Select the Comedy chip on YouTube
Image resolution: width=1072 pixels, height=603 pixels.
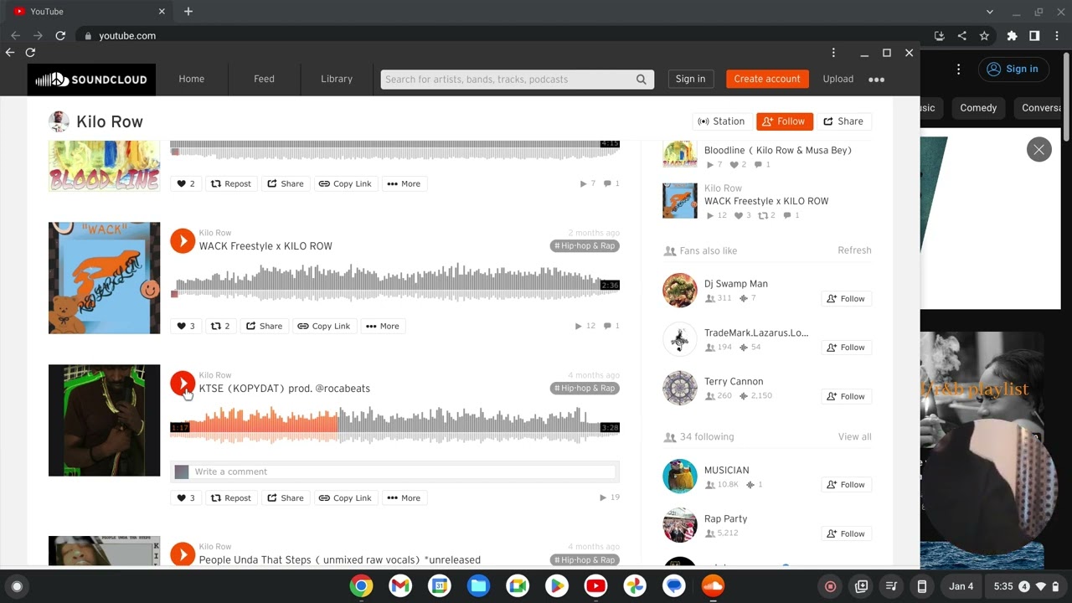(978, 108)
